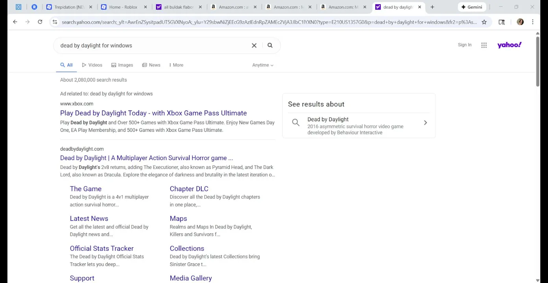Click the browser forward arrow
Screen dimensions: 548x283
tap(28, 22)
